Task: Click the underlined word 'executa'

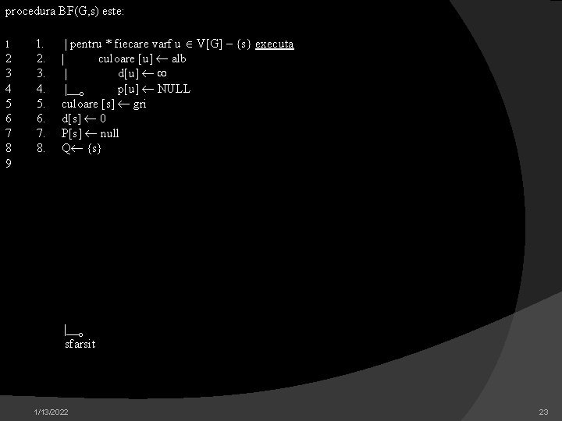Action: tap(275, 44)
